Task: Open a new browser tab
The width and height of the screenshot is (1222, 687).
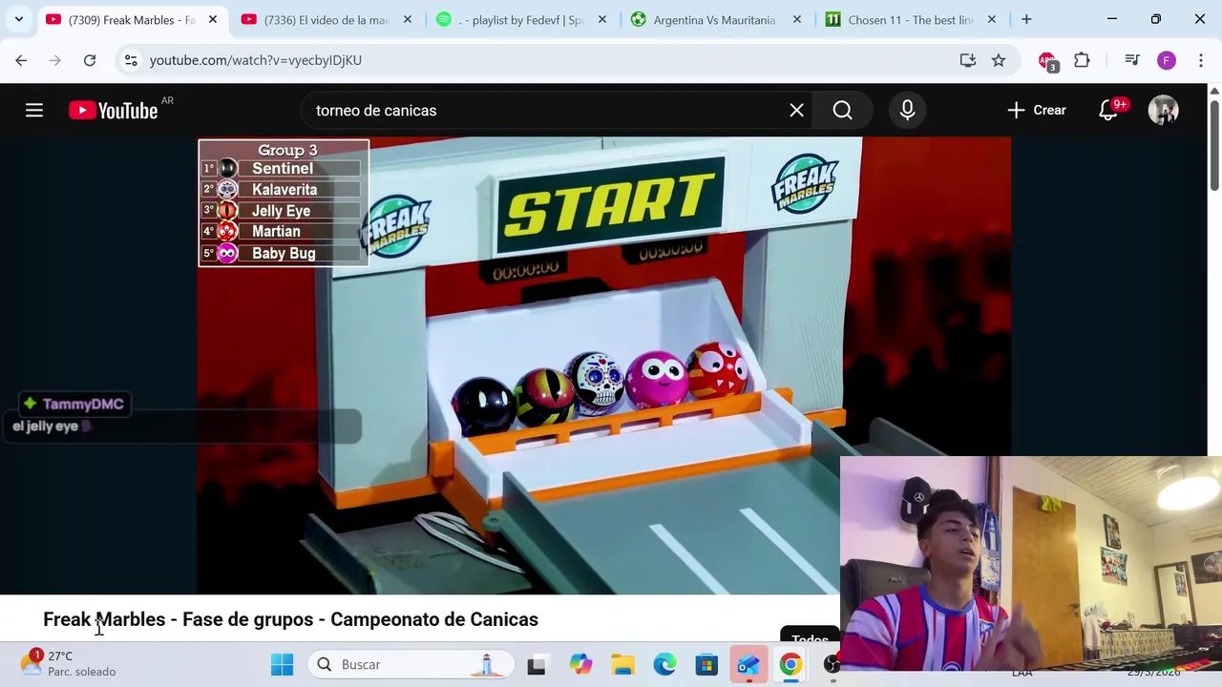Action: (x=1026, y=19)
